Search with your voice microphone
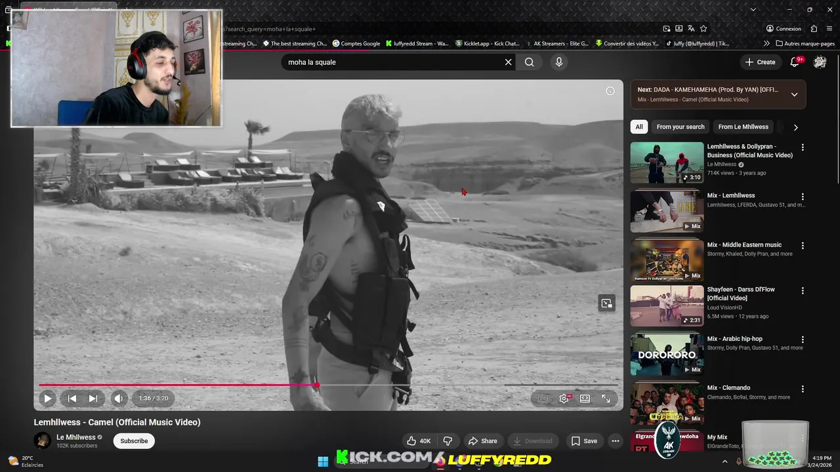The image size is (840, 472). (x=559, y=62)
